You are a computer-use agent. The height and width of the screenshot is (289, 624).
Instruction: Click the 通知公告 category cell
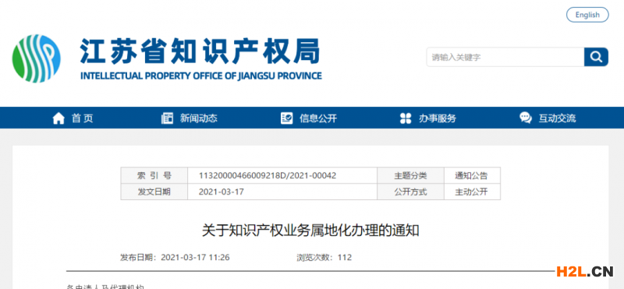pyautogui.click(x=472, y=175)
